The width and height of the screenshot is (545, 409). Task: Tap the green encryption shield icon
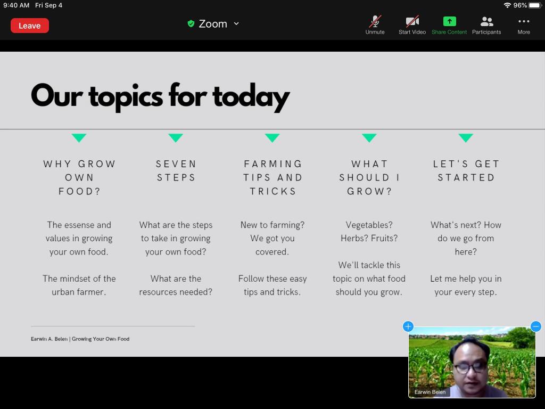click(x=191, y=24)
